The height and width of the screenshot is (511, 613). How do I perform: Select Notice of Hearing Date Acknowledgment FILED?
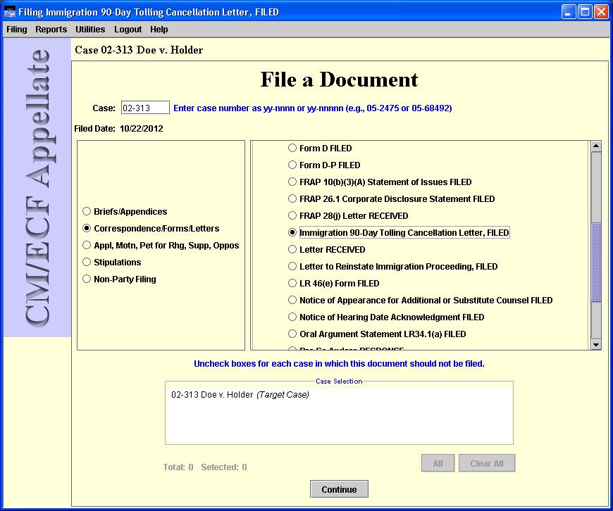point(386,317)
